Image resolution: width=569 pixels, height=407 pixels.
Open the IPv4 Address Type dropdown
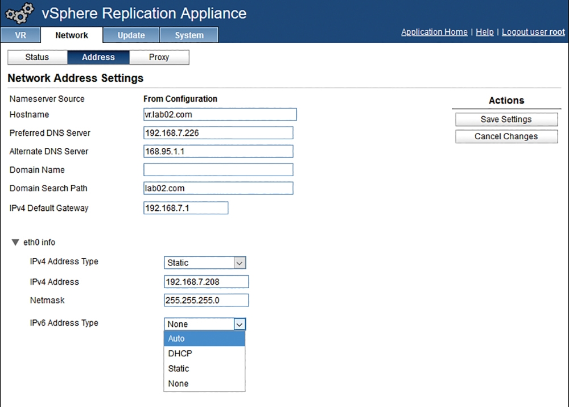tap(205, 263)
